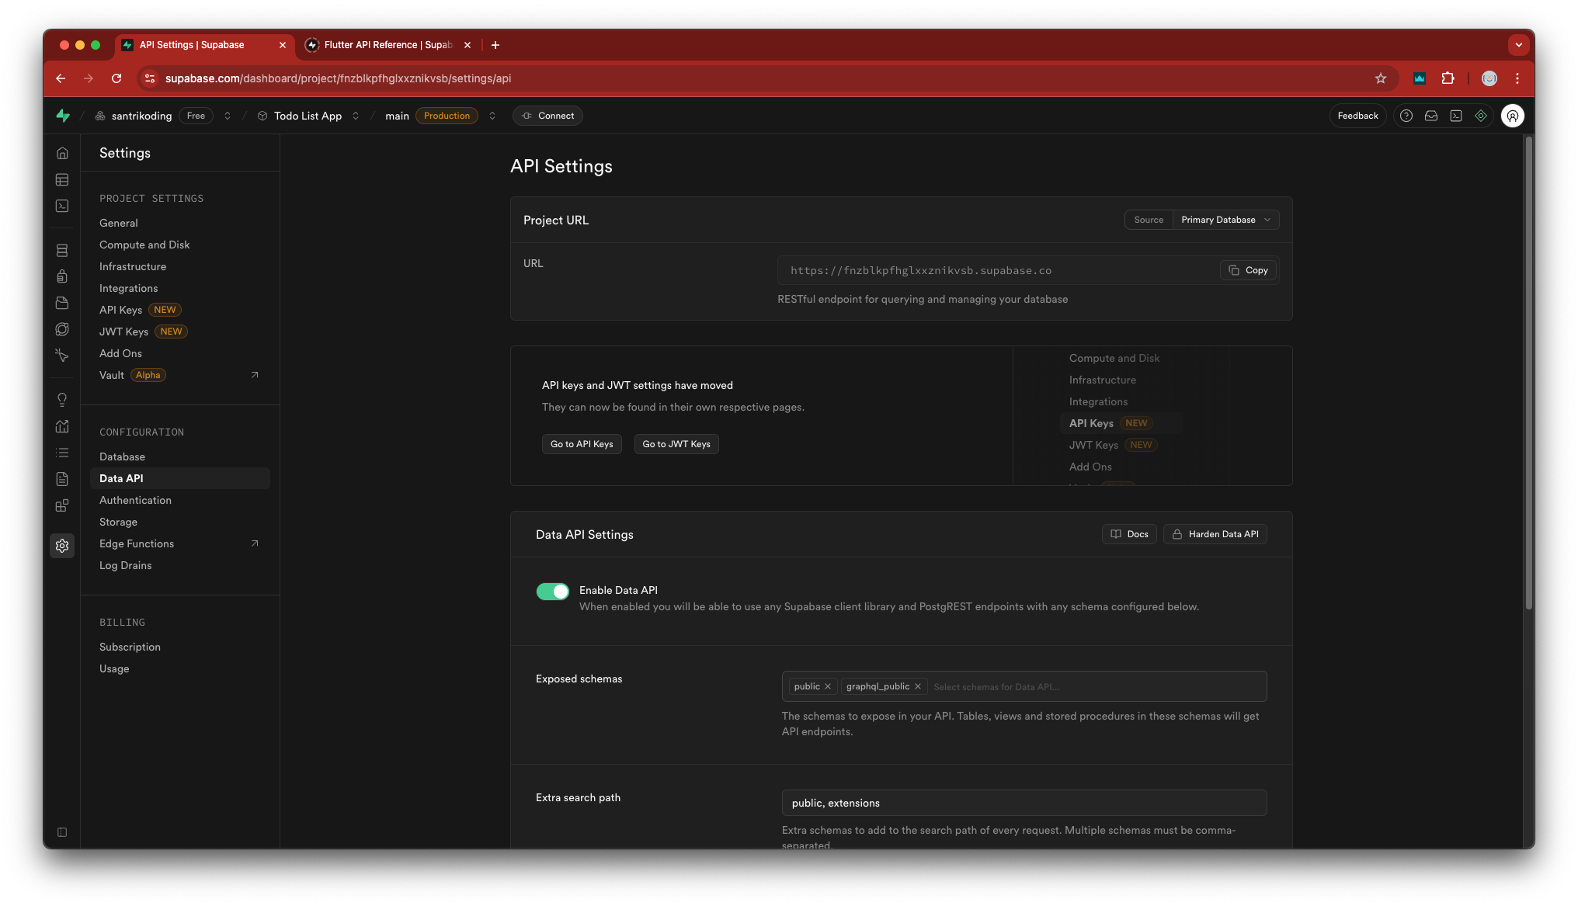1578x906 pixels.
Task: Open the user account avatar menu
Action: coord(1513,116)
